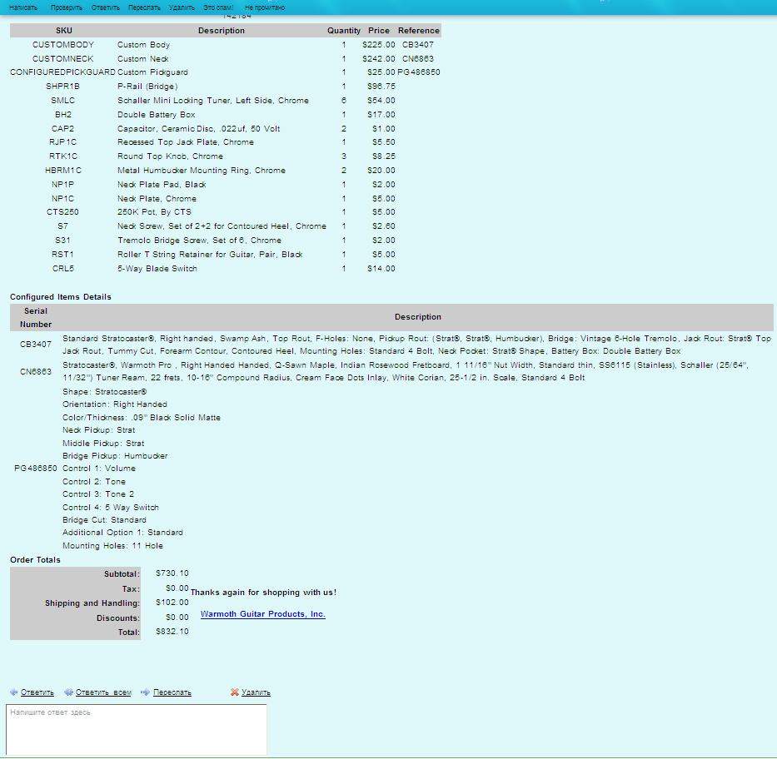This screenshot has width=777, height=759.
Task: Hit Удалить in the top toolbar
Action: [181, 7]
